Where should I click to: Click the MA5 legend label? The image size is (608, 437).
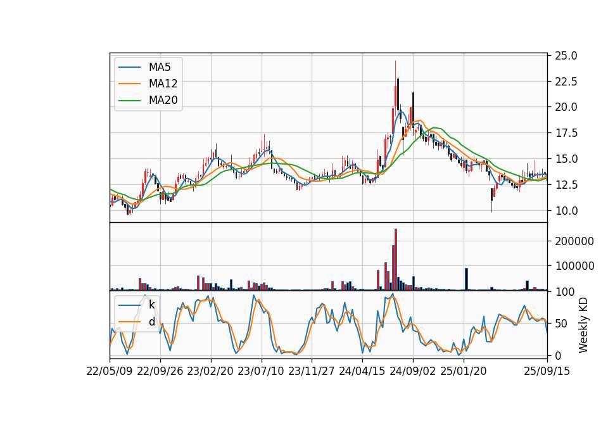pyautogui.click(x=160, y=67)
